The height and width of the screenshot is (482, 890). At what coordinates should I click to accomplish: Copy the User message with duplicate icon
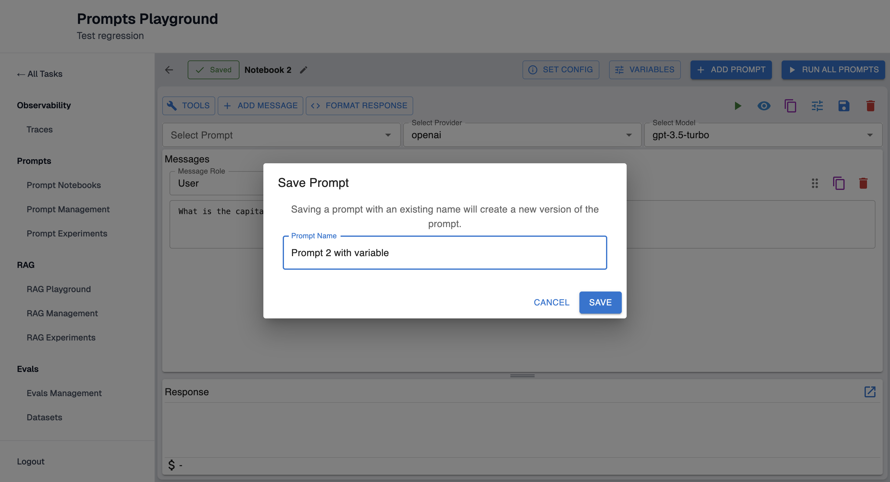[839, 183]
